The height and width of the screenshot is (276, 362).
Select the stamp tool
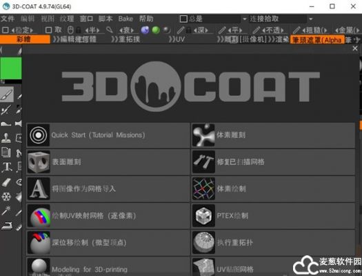[x=6, y=138]
